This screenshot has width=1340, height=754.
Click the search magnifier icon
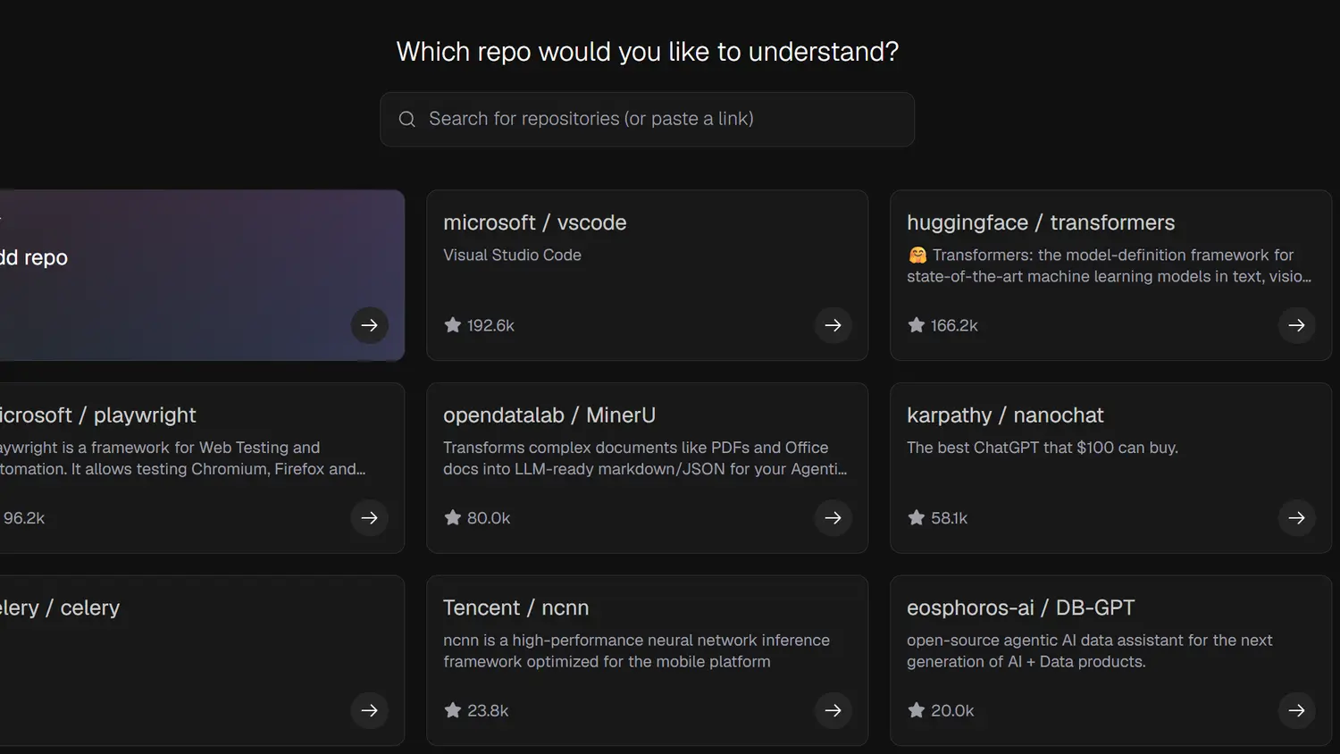click(406, 119)
